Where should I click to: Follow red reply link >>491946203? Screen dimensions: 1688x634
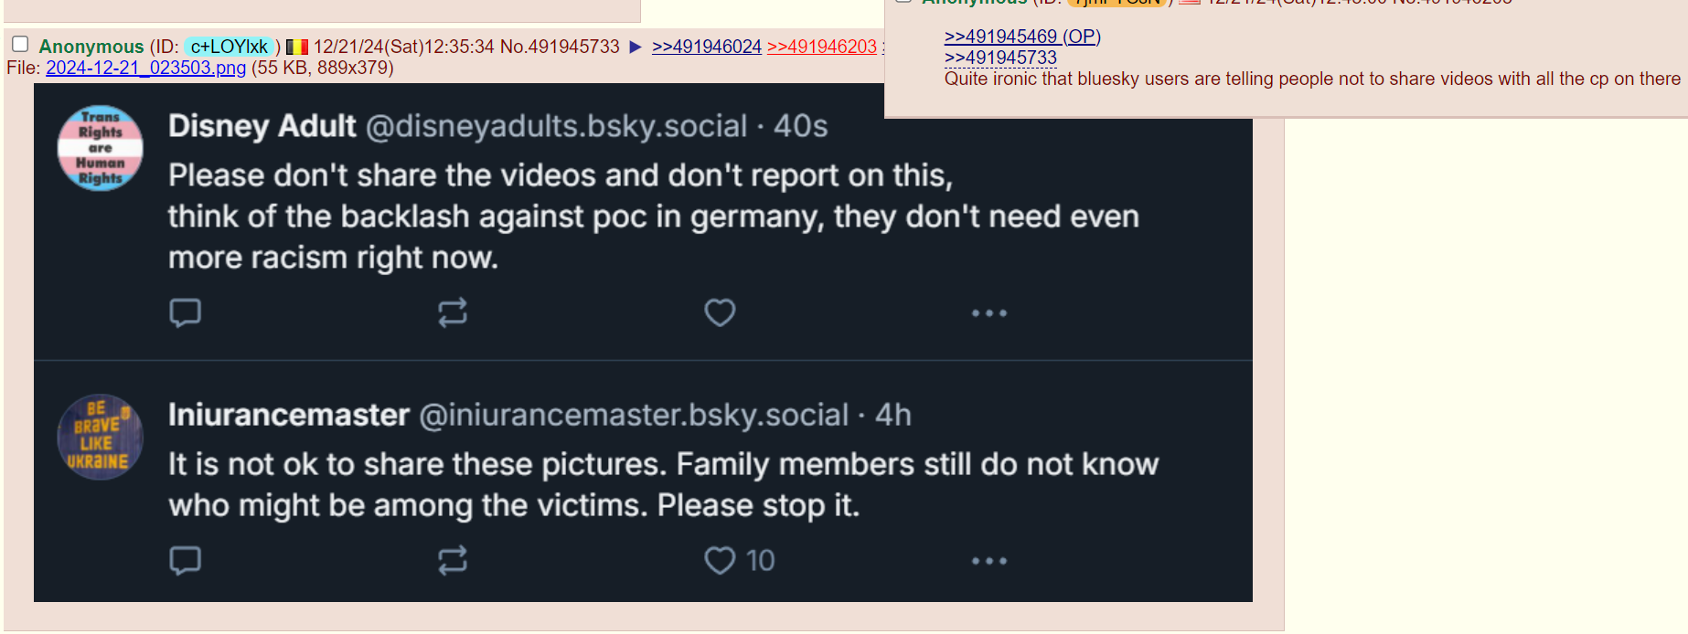(x=821, y=47)
